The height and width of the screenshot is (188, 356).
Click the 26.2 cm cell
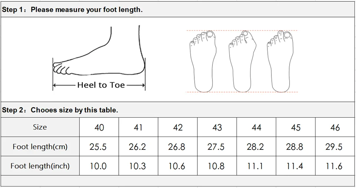pos(137,147)
